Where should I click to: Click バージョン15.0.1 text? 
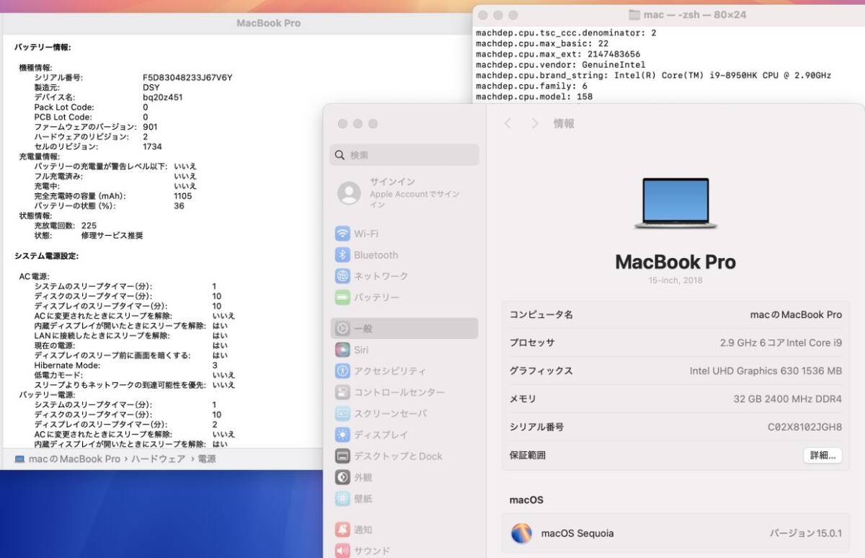(x=805, y=533)
